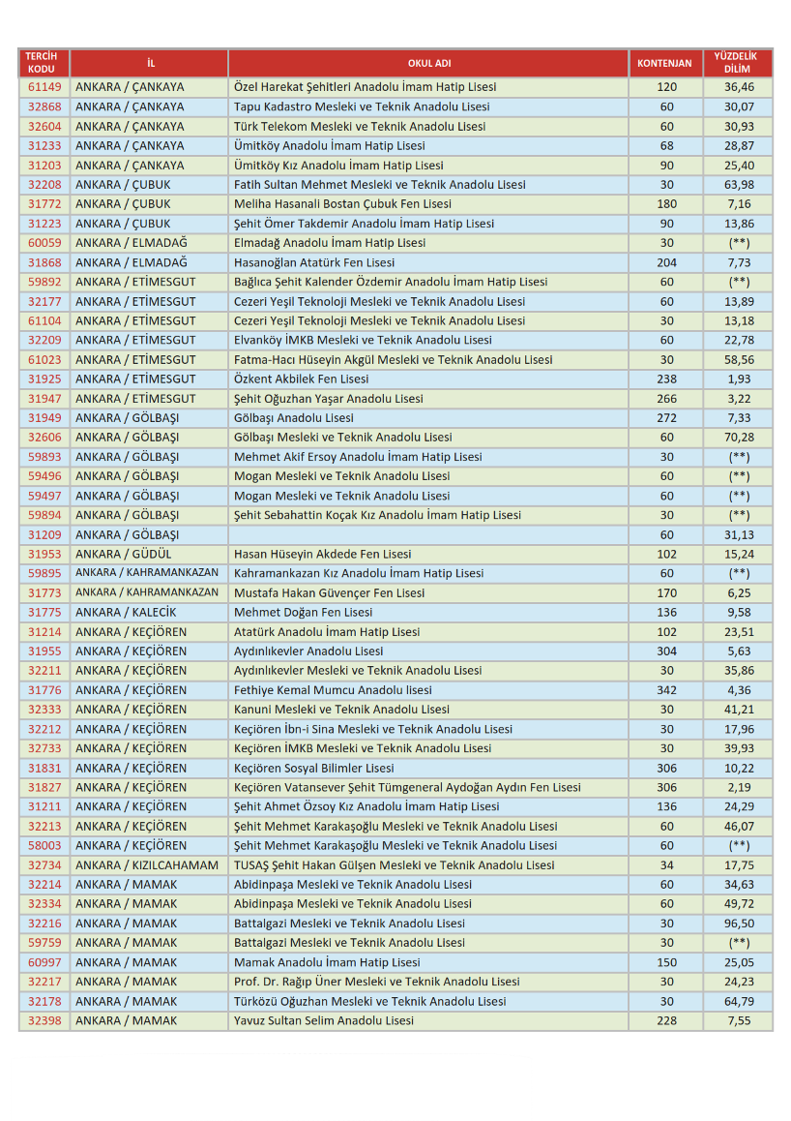Select the YÜZDELİK DİLİM column header
The width and height of the screenshot is (791, 1121).
(x=738, y=63)
